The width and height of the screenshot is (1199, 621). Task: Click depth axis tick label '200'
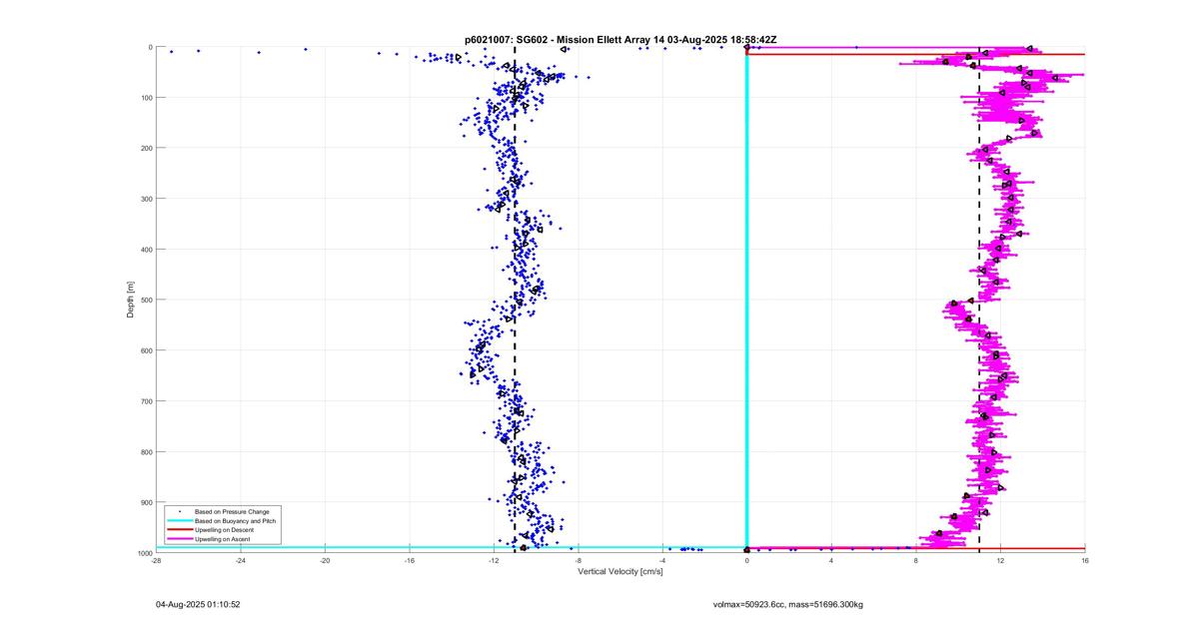(x=145, y=148)
